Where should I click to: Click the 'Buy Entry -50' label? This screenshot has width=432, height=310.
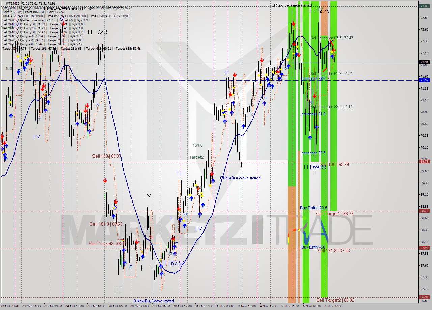pos(313,247)
